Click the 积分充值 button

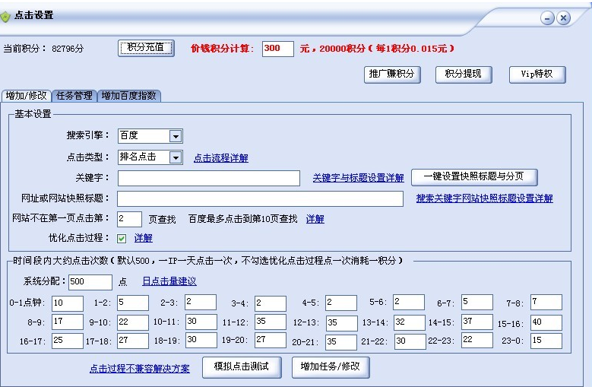click(x=146, y=48)
